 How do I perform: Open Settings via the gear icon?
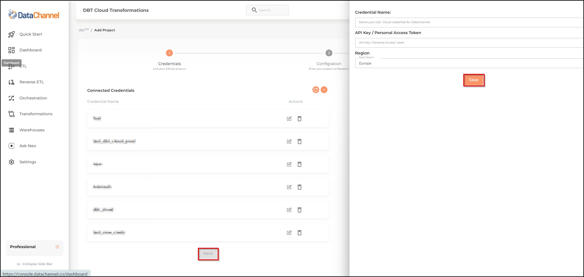12,162
